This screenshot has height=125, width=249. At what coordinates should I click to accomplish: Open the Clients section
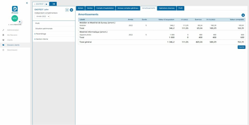click(x=10, y=40)
